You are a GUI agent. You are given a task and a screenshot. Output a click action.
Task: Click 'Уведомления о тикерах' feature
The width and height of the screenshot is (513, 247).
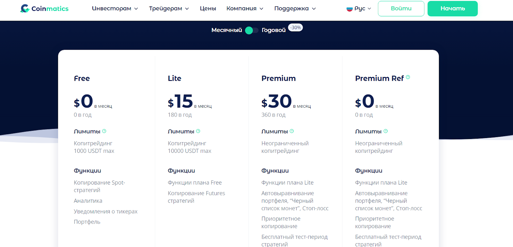click(105, 211)
